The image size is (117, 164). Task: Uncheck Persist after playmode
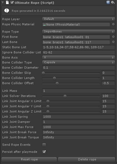coord(44,152)
